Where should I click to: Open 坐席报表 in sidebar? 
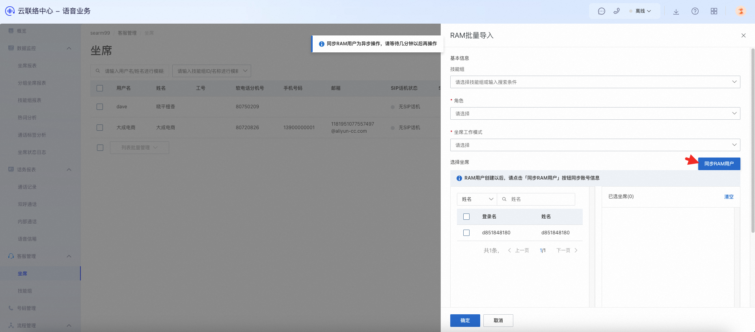click(x=27, y=66)
